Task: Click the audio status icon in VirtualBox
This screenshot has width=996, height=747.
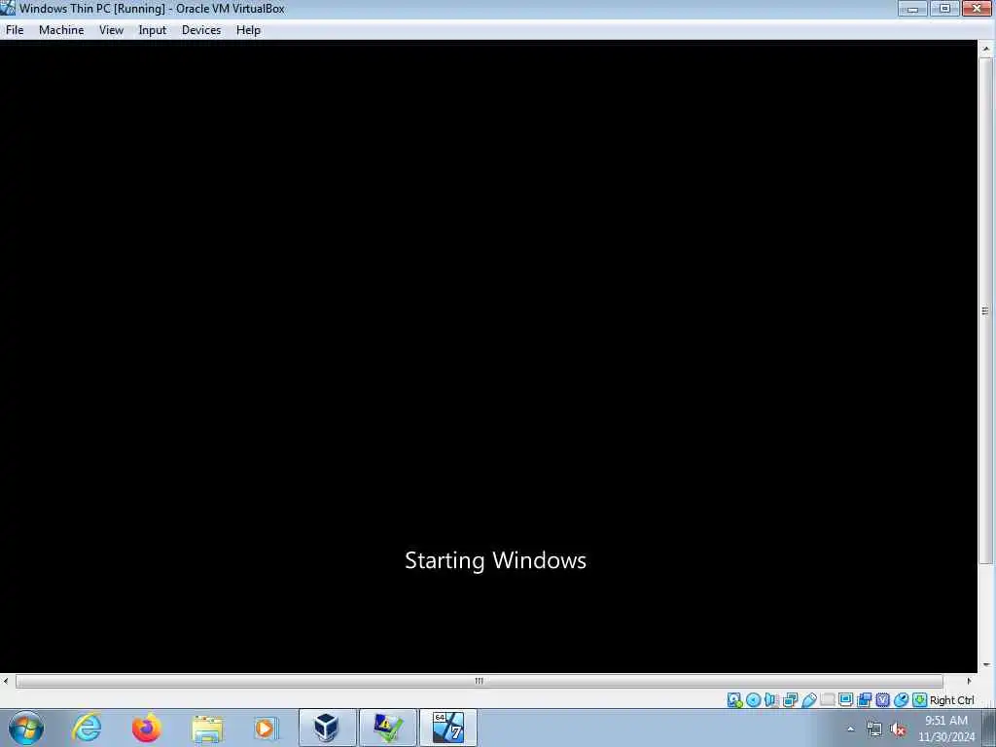Action: [x=771, y=700]
